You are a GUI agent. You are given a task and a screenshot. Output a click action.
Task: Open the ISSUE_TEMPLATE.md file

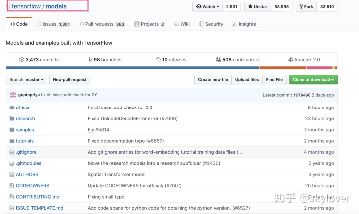click(x=39, y=208)
